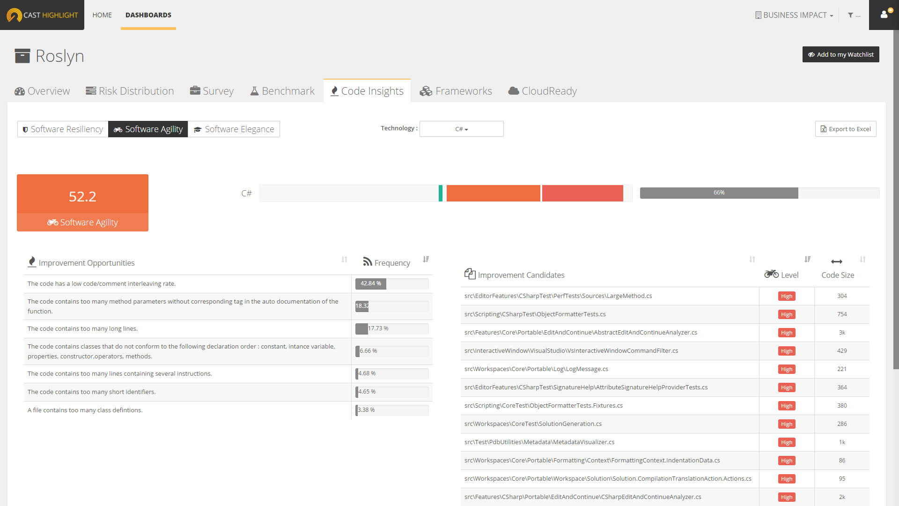Click the Code Size double-arrow icon
This screenshot has height=506, width=899.
click(837, 261)
